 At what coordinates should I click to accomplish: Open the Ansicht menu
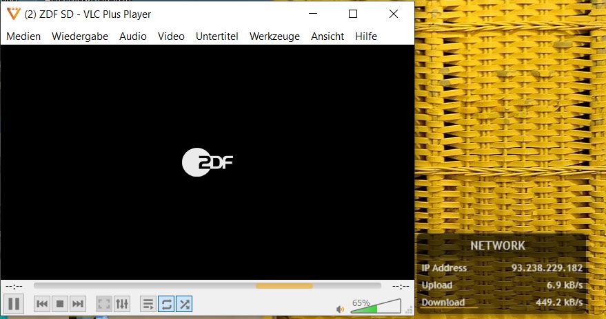pyautogui.click(x=327, y=36)
